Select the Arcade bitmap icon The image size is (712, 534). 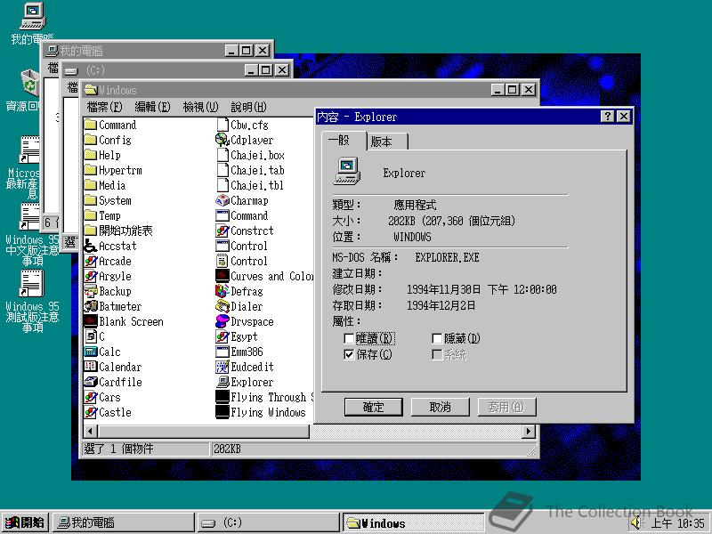[x=91, y=261]
